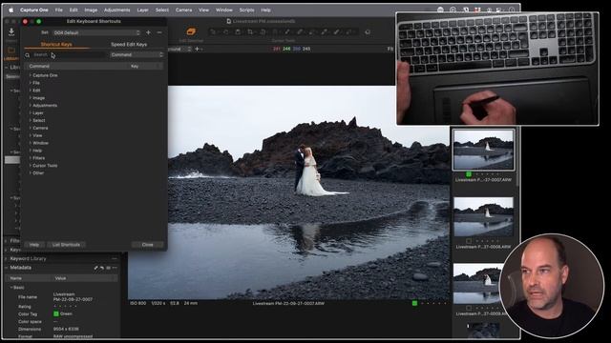
Task: Open the Keyword Library three-dots menu
Action: click(x=115, y=258)
